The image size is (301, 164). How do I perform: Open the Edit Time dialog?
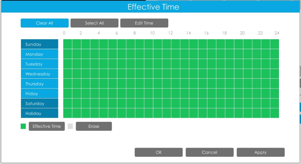144,23
